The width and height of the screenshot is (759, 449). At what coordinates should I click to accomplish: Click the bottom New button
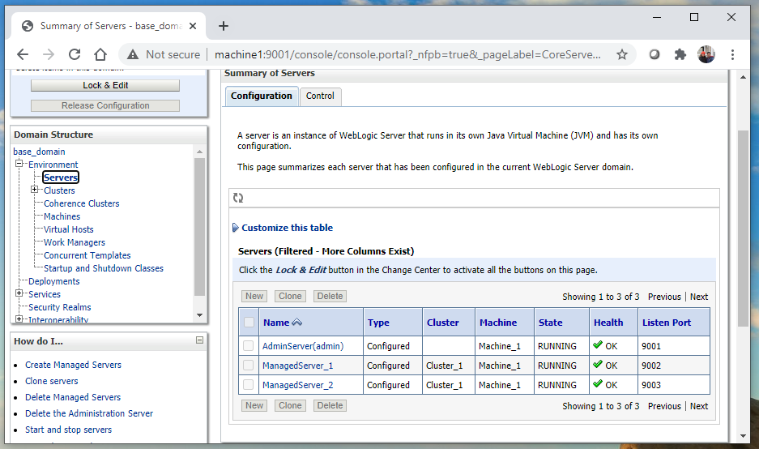pos(254,405)
